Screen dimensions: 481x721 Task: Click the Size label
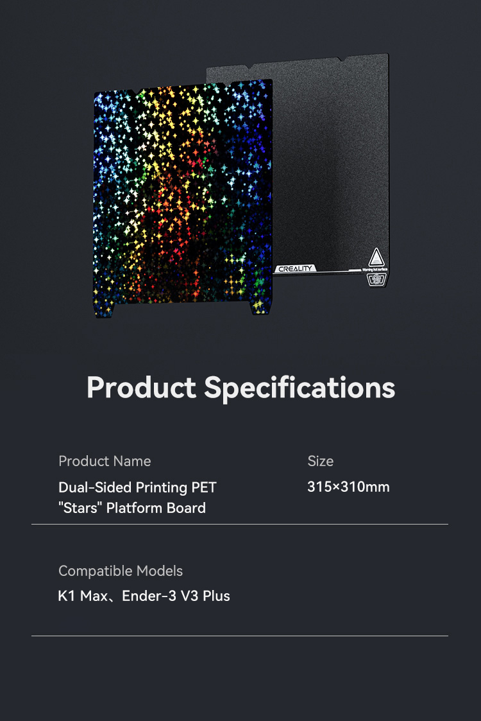pos(320,461)
